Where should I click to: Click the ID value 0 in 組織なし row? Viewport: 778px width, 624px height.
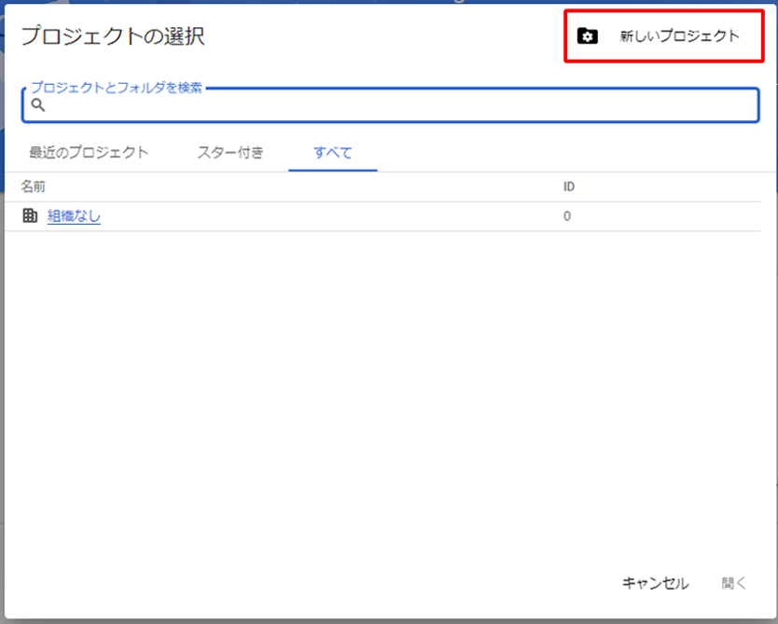click(x=567, y=216)
